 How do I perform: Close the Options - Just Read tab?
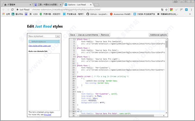(x=91, y=5)
